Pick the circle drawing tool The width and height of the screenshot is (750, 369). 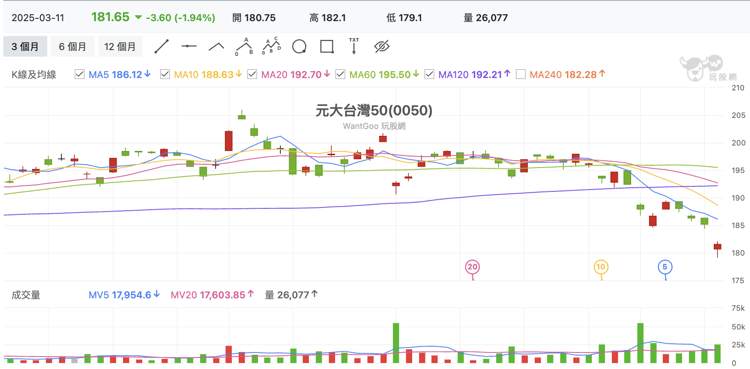point(299,46)
